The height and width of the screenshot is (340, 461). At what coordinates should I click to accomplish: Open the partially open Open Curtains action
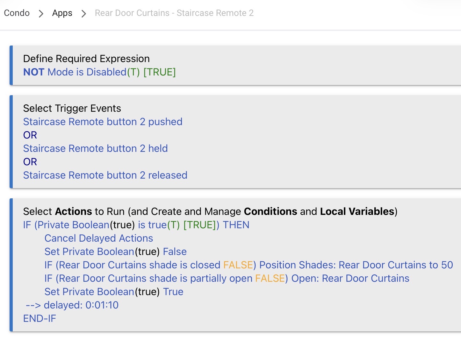pos(227,278)
